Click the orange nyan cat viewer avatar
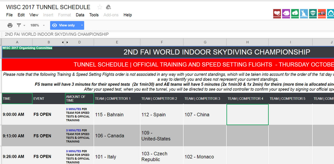The image size is (334, 164). 322,13
